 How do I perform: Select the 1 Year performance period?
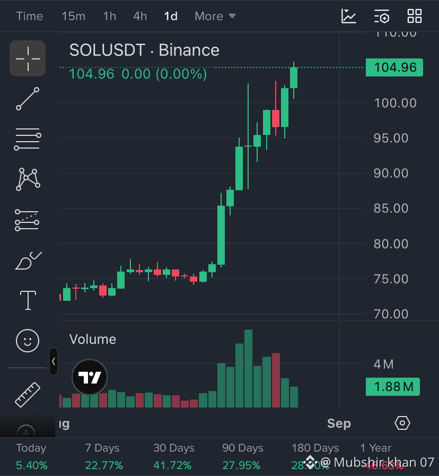(381, 456)
